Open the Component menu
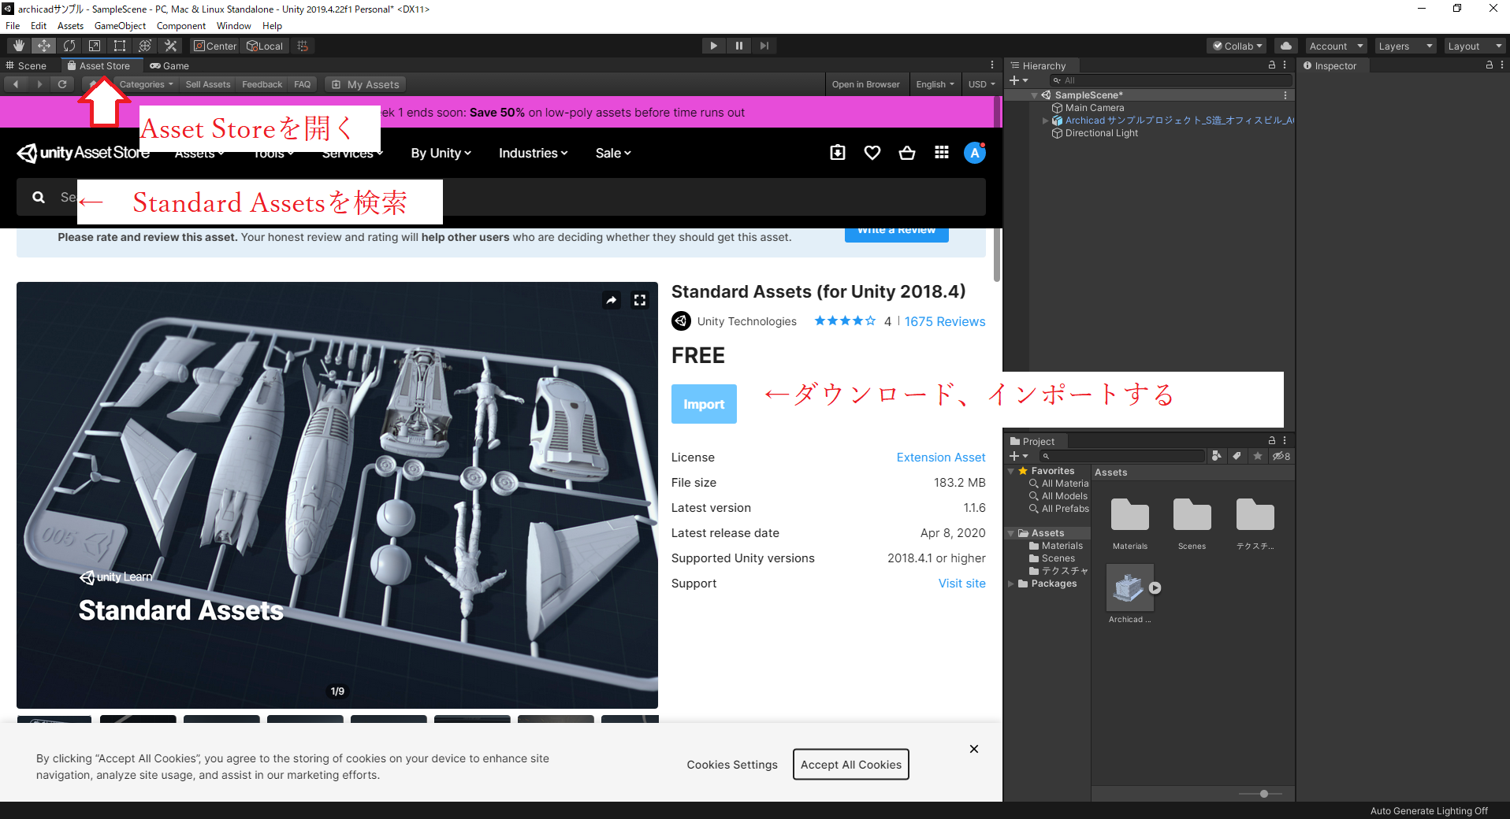 click(x=180, y=26)
